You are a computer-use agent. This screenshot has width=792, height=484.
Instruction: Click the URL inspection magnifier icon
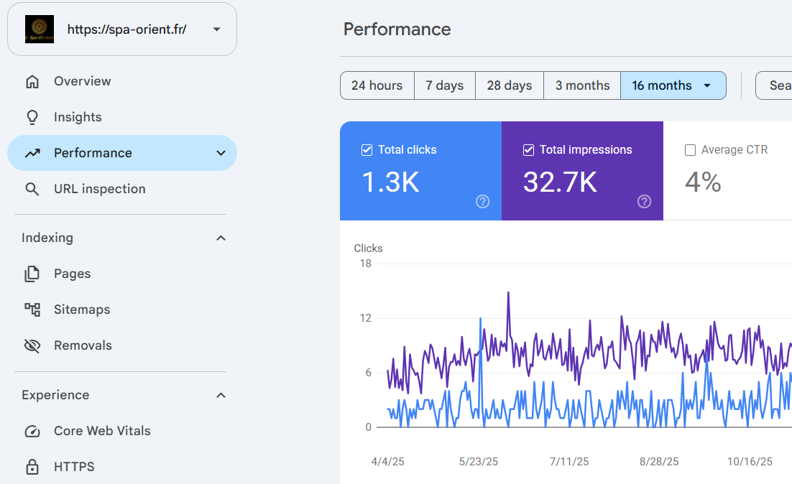pos(32,189)
